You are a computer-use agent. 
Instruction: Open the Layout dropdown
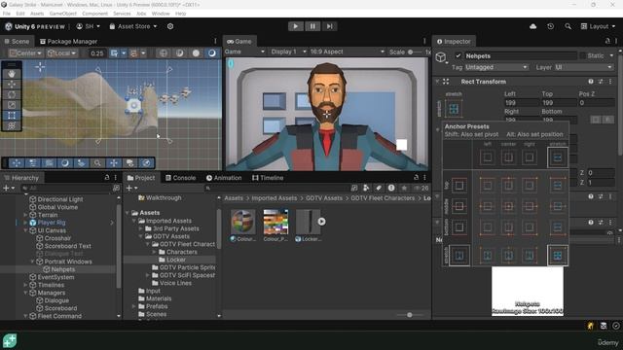598,26
